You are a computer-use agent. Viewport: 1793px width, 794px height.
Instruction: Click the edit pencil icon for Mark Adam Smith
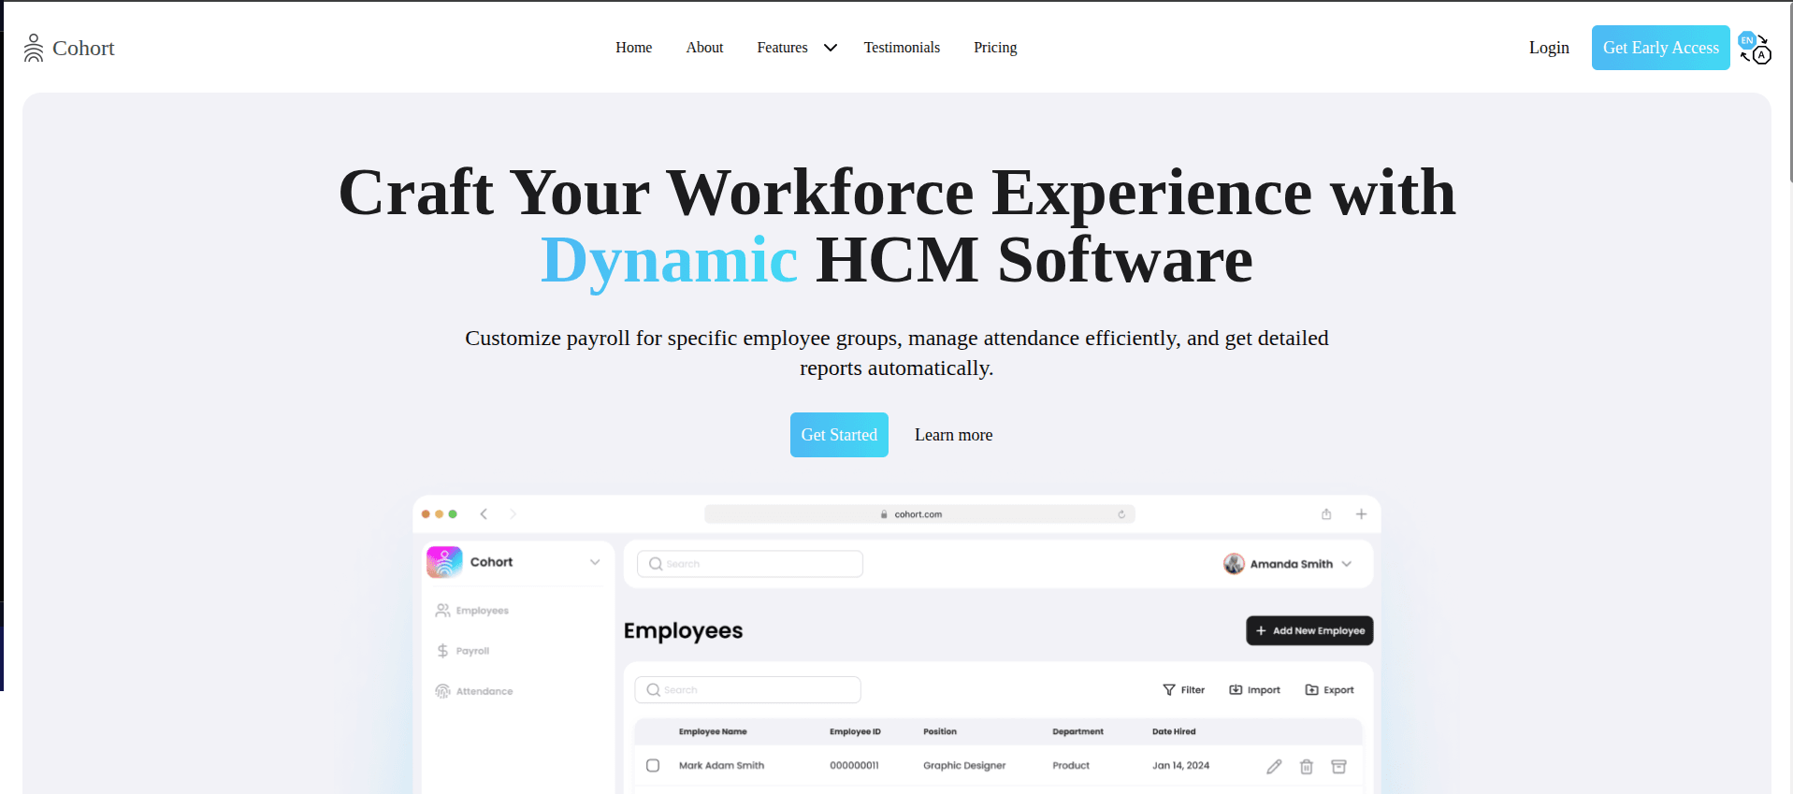pos(1274,766)
